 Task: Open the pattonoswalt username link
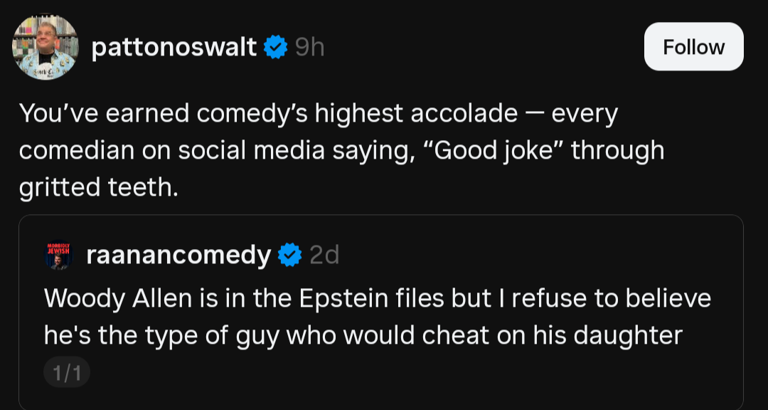point(174,48)
